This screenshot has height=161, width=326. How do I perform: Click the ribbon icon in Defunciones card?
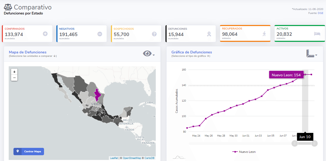click(x=209, y=34)
